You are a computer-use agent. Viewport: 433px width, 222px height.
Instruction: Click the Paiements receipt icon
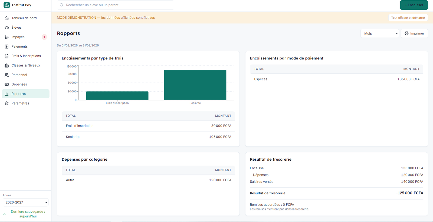(7, 46)
